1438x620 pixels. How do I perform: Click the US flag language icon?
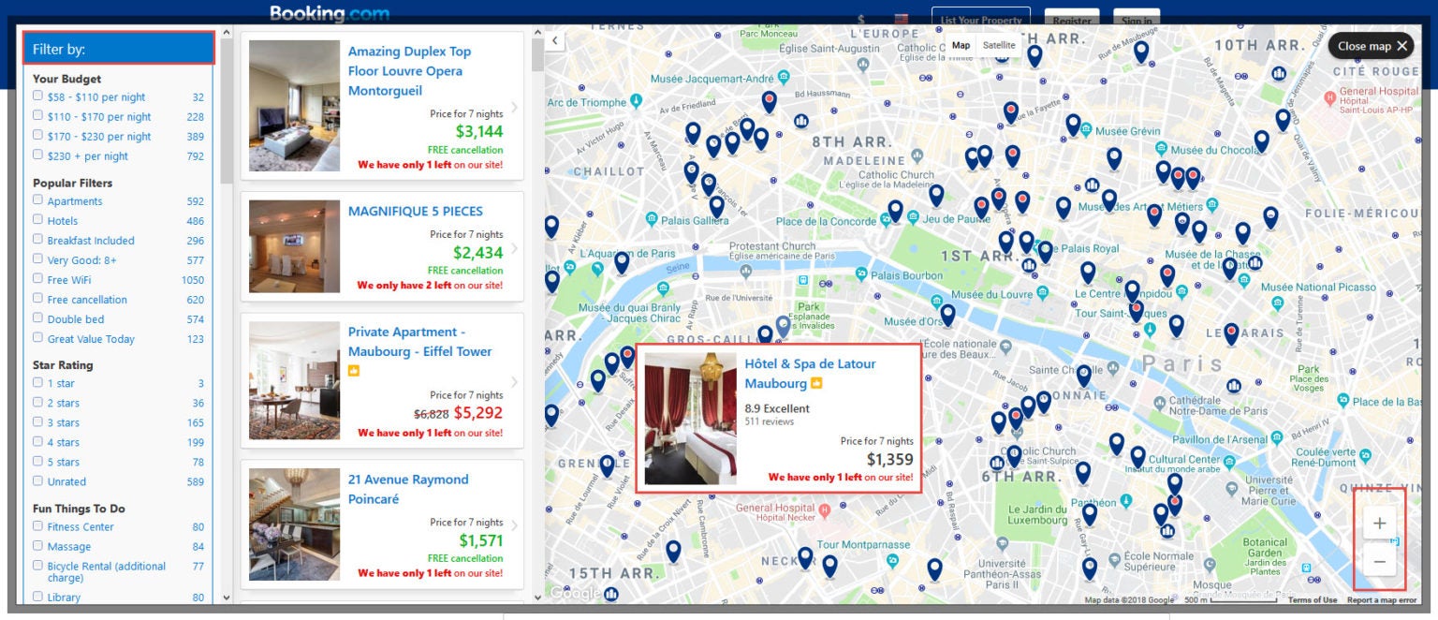tap(900, 17)
